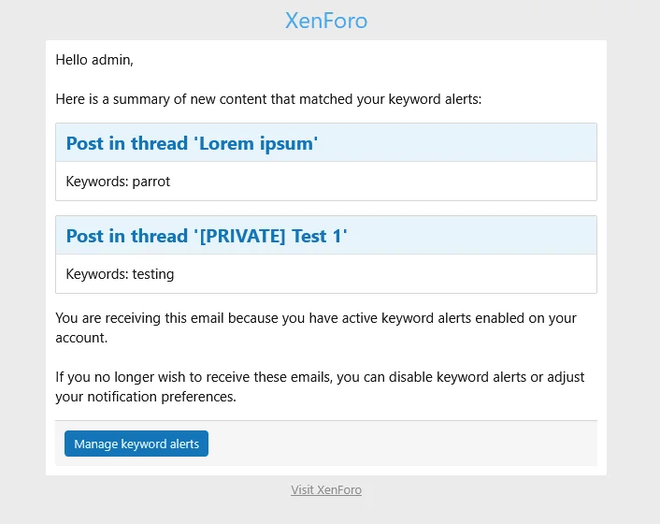Click the 'Hello admin,' greeting text
Screen dimensions: 660x524
coord(94,60)
